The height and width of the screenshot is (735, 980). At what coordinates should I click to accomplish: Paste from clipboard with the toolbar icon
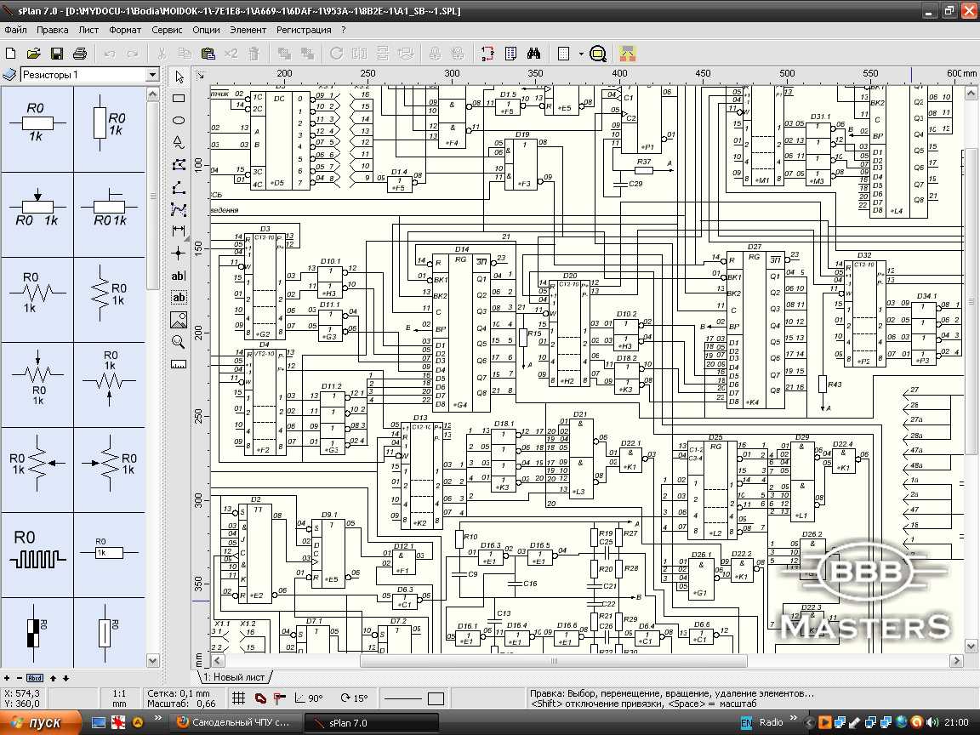(208, 54)
